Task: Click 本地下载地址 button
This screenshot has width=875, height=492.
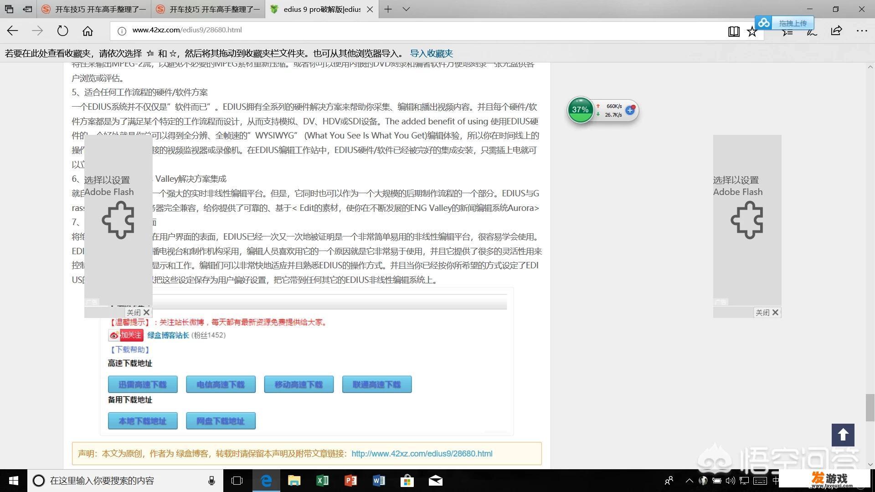Action: pyautogui.click(x=143, y=421)
